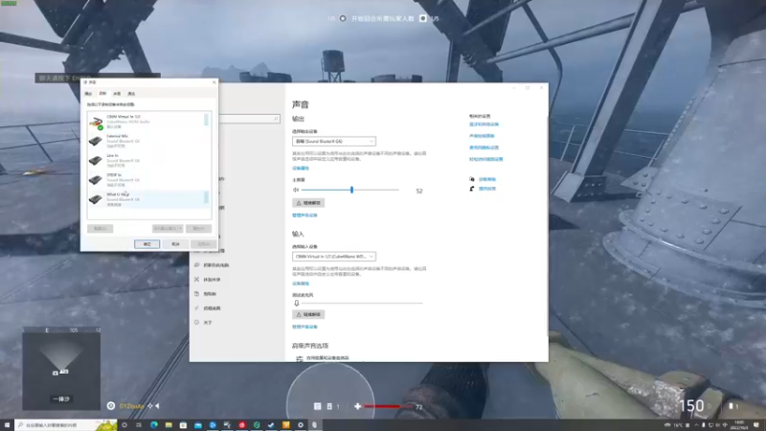766x431 pixels.
Task: Open the input device dropdown showing CB8N Virtual In
Action: click(x=334, y=257)
